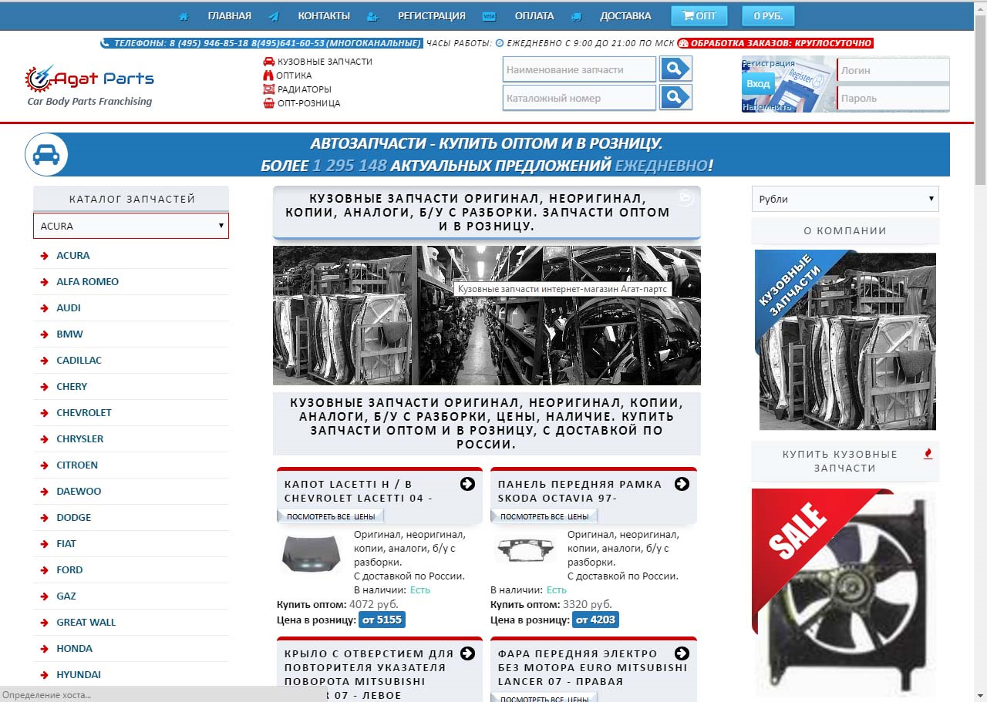987x702 pixels.
Task: Open GREAT WALL in catalog list
Action: [86, 623]
